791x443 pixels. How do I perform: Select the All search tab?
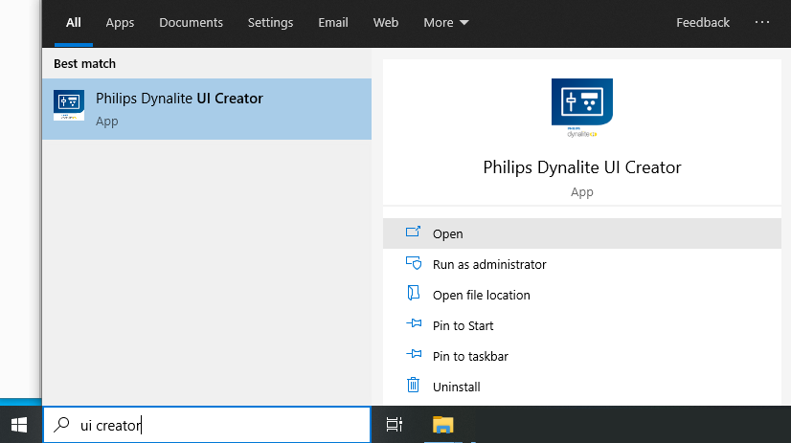pos(73,23)
